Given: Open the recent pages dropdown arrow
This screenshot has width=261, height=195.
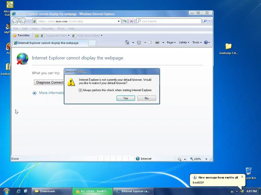Looking at the screenshot, I should (28, 21).
